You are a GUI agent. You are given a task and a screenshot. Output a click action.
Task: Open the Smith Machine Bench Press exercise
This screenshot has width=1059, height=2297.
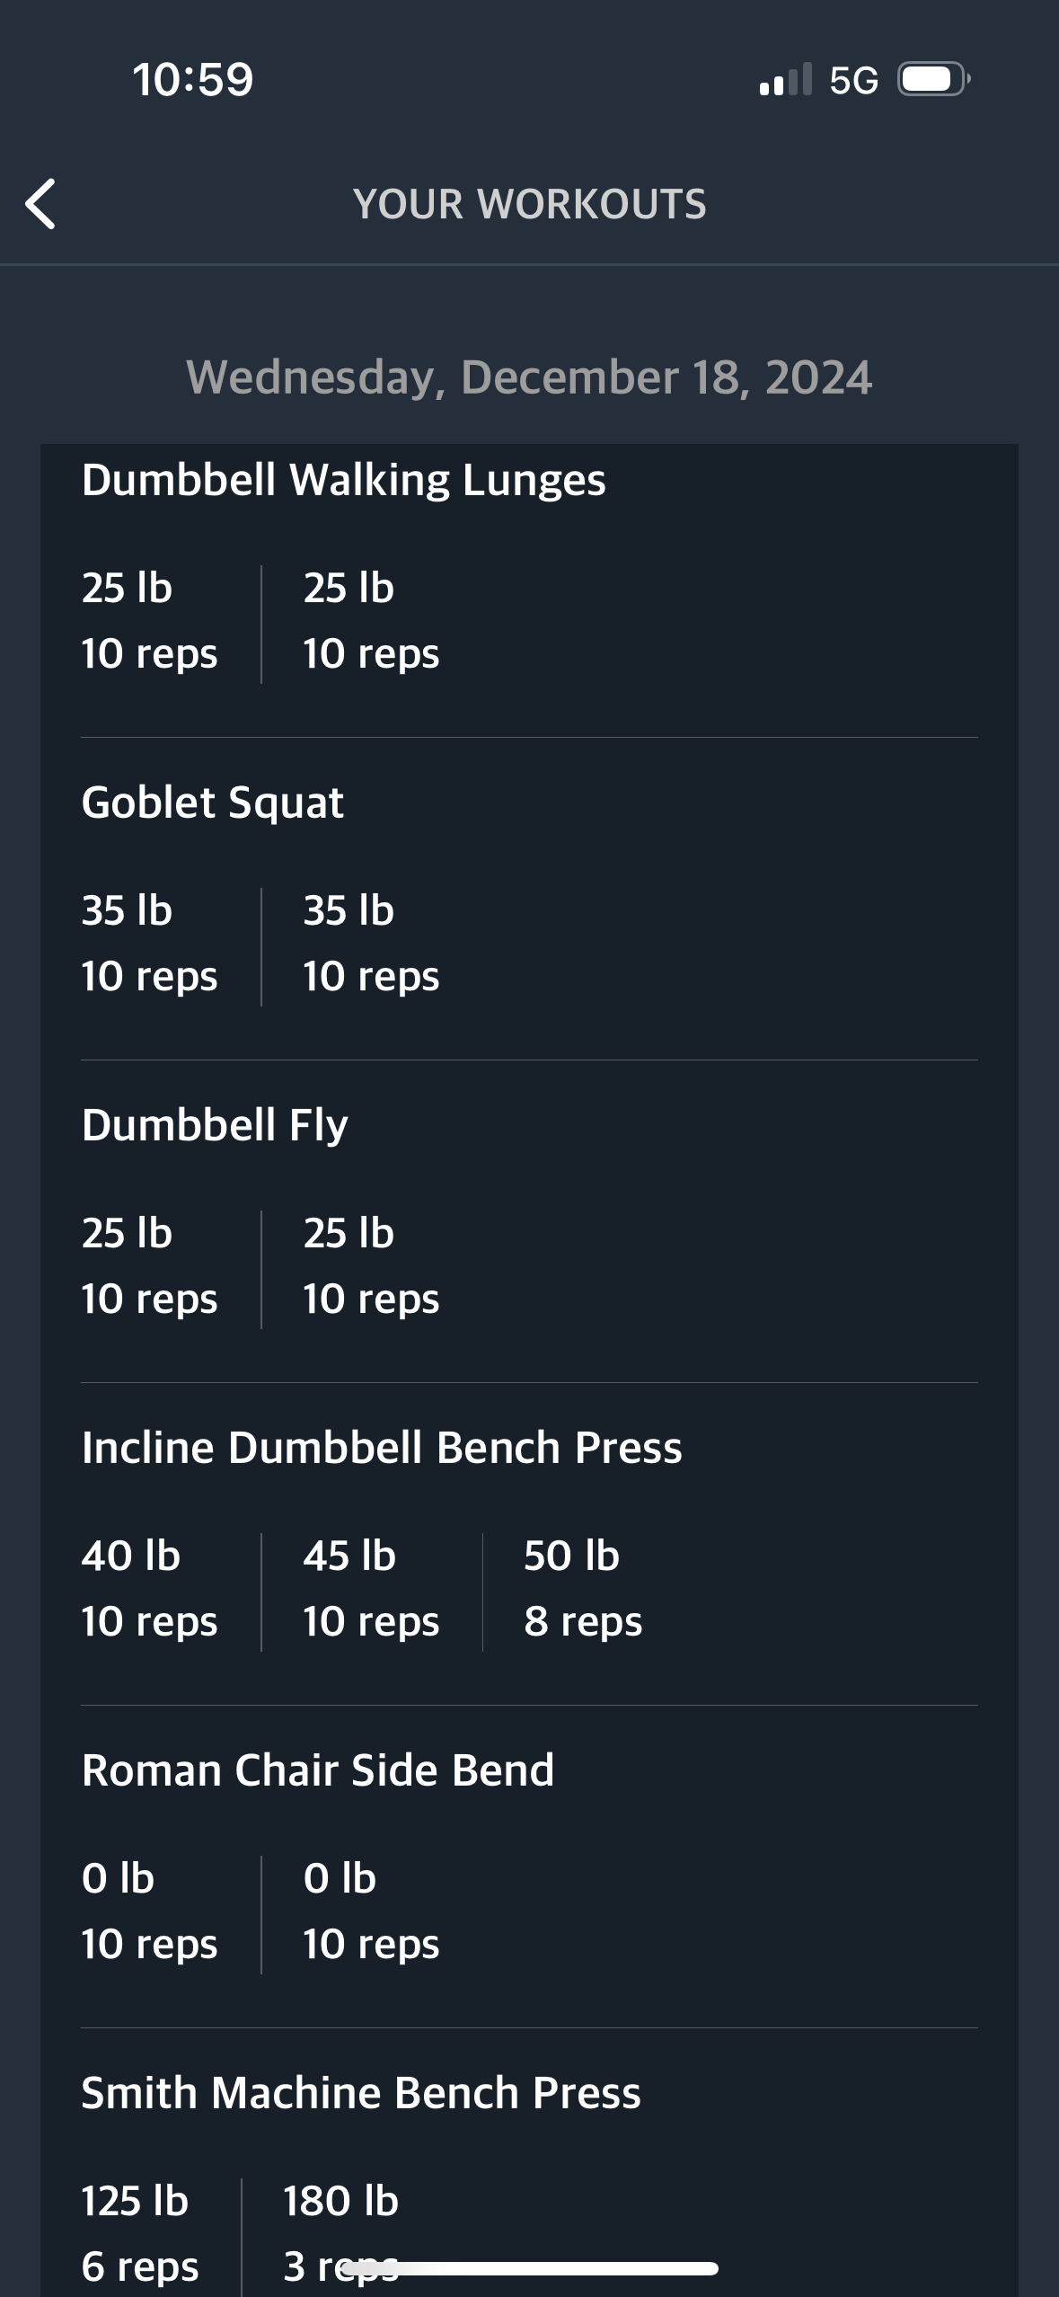coord(361,2093)
